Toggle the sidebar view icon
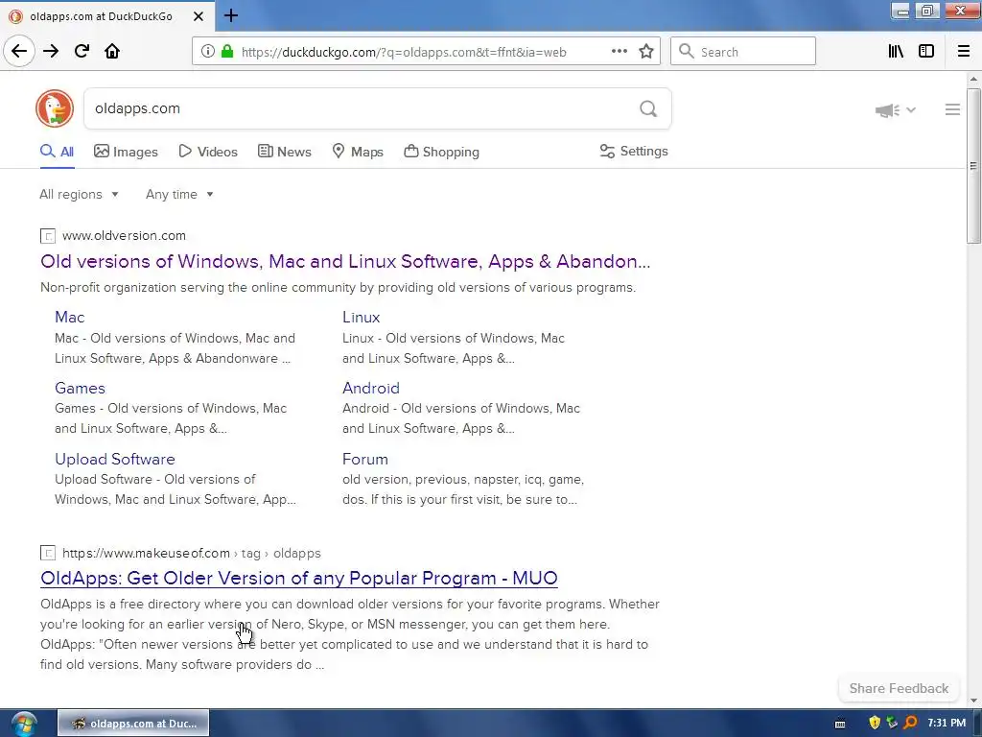Viewport: 982px width, 737px height. click(x=926, y=52)
